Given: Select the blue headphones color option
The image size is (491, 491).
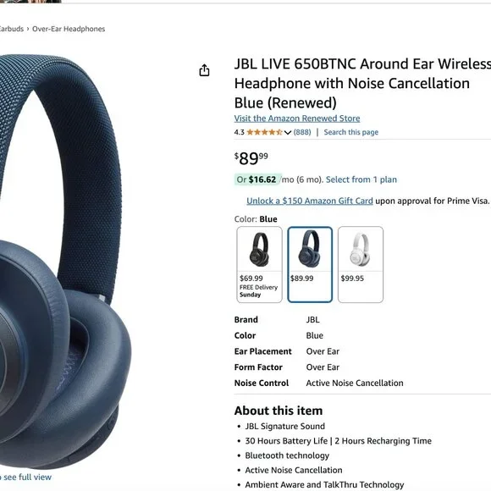Looking at the screenshot, I should click(x=310, y=265).
